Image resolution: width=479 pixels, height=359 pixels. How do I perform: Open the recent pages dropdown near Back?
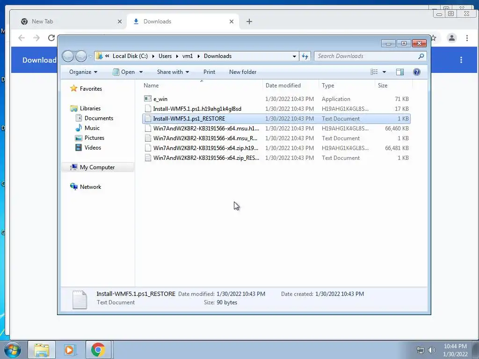pyautogui.click(x=90, y=56)
